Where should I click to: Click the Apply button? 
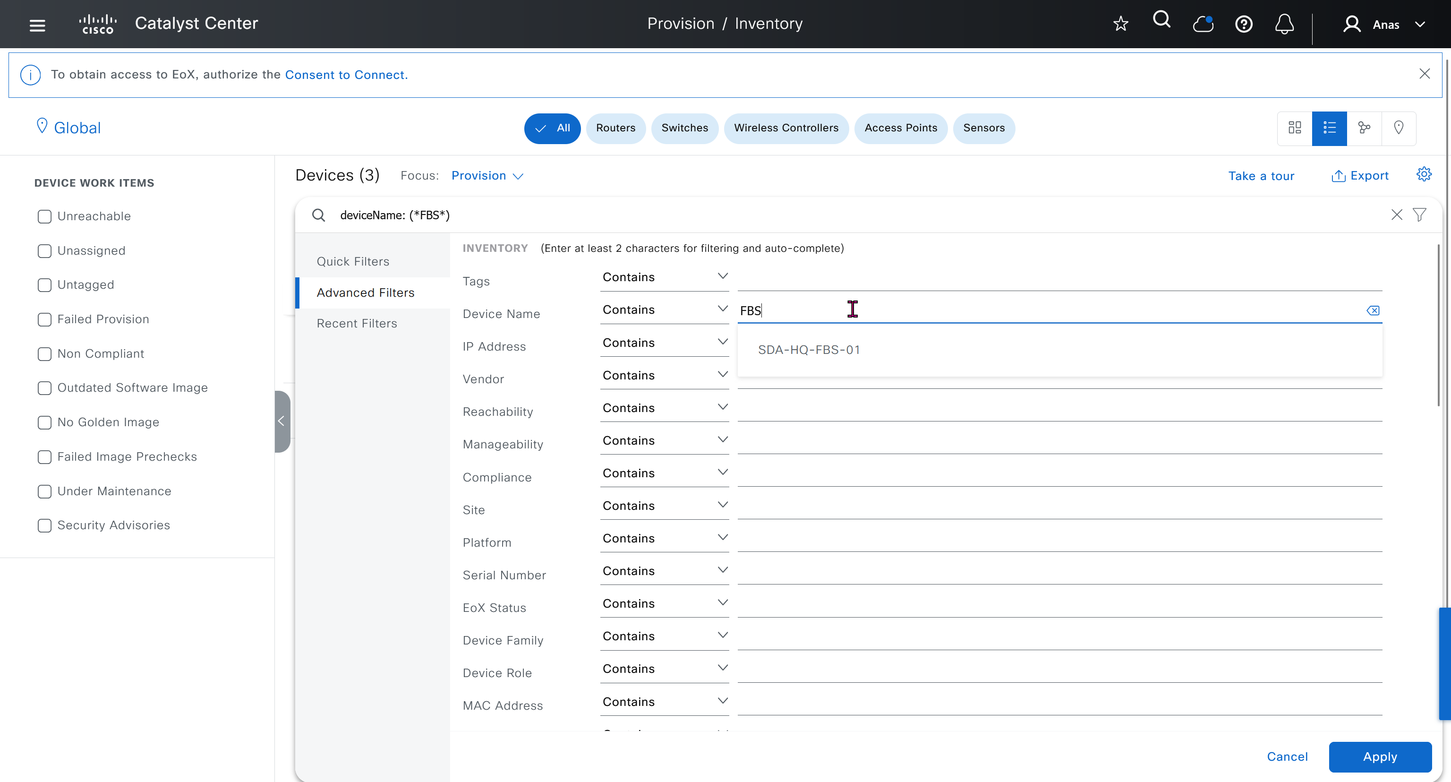click(x=1380, y=756)
